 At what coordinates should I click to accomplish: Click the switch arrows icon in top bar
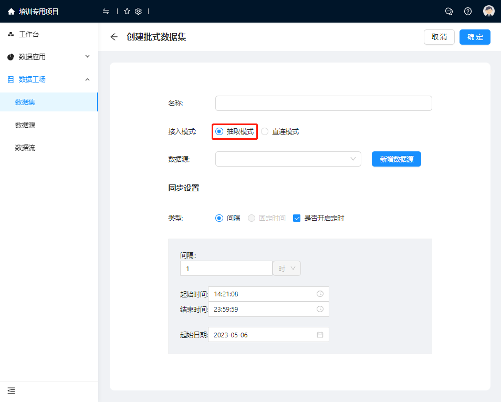click(106, 11)
